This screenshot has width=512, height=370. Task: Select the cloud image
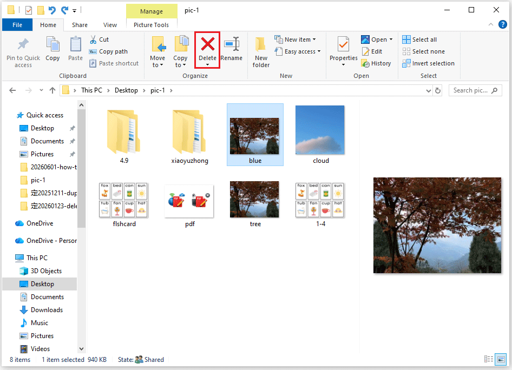[320, 135]
